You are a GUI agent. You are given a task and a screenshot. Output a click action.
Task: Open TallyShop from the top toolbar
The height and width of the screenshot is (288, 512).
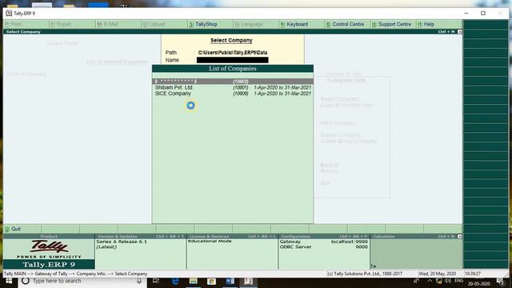(x=202, y=24)
